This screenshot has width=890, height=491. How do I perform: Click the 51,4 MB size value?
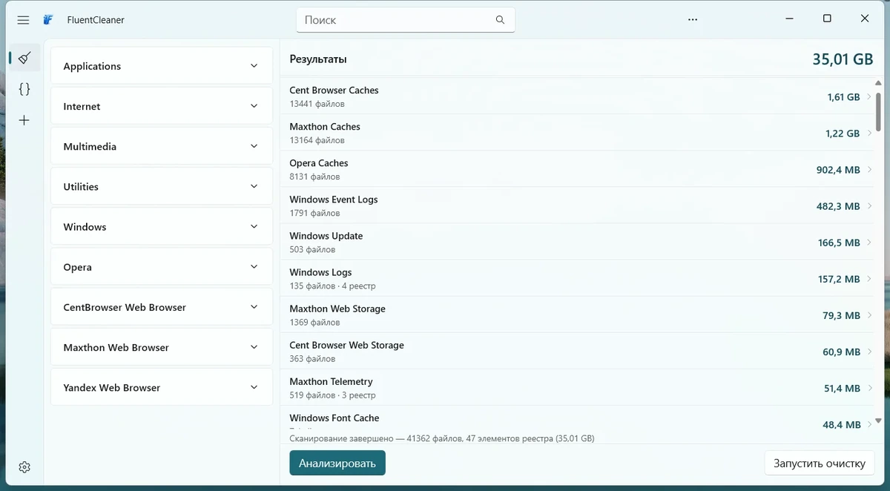[841, 388]
